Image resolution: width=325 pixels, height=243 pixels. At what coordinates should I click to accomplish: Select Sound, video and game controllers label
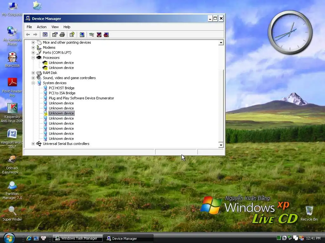tap(69, 78)
